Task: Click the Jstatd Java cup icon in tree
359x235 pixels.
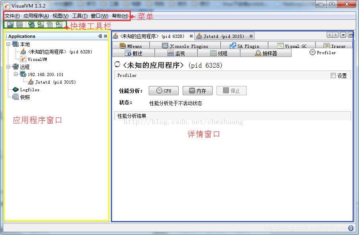Action: (31, 82)
